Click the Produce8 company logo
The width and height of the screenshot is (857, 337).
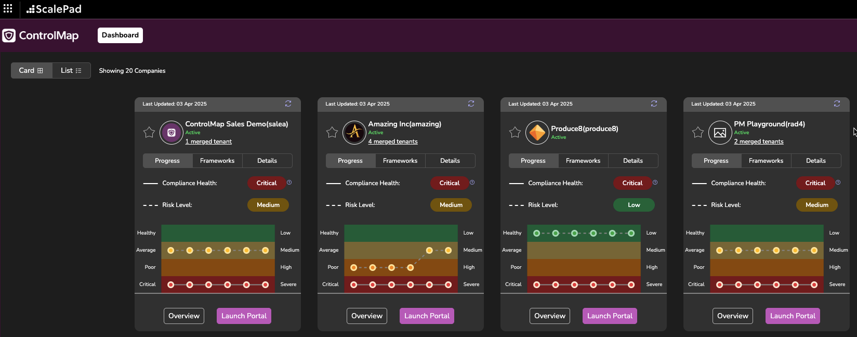pyautogui.click(x=537, y=133)
